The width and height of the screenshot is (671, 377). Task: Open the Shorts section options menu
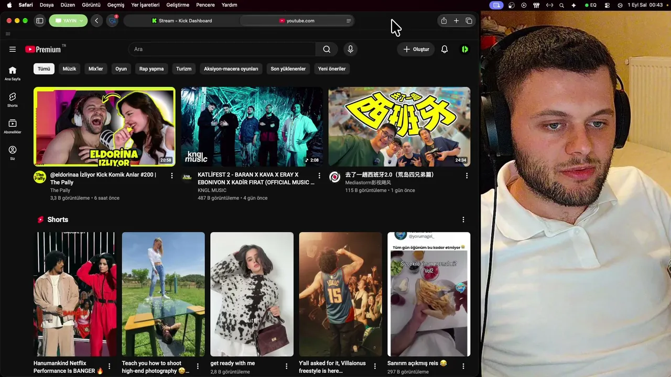(463, 219)
